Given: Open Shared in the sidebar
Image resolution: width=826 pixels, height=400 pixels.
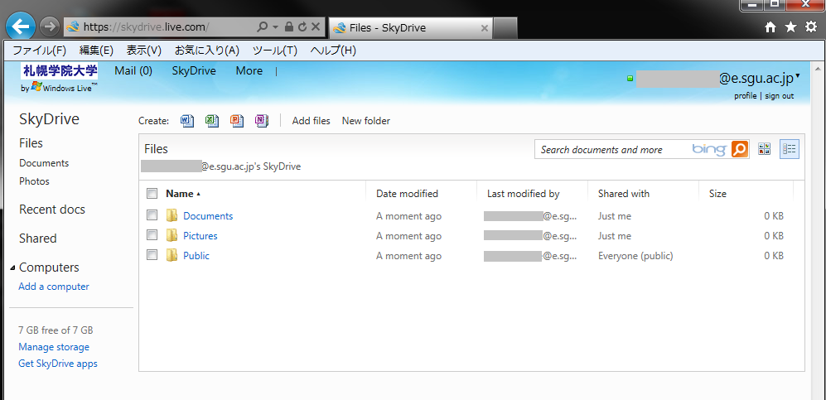Looking at the screenshot, I should click(38, 239).
